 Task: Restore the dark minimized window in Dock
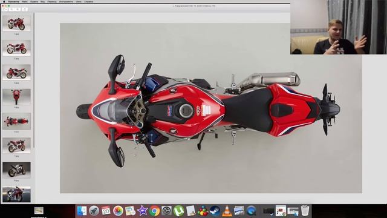coord(268,211)
